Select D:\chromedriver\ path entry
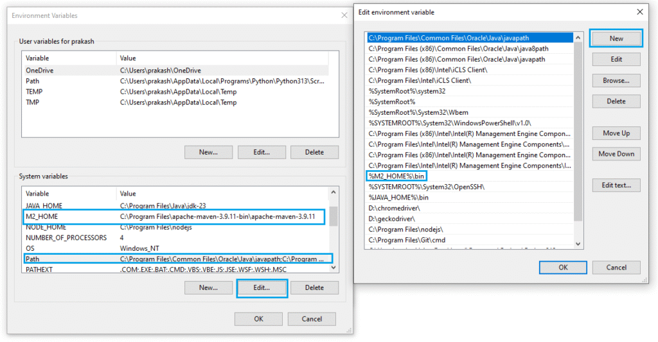This screenshot has width=658, height=342. 470,208
